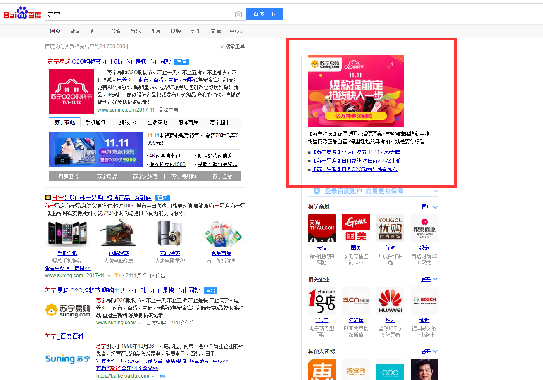The image size is (543, 380).
Task: Click the orange 惠 logo thumbnail
Action: click(x=322, y=369)
